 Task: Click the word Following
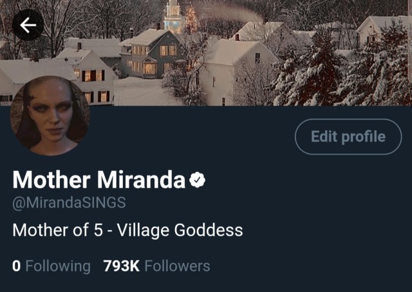(58, 266)
